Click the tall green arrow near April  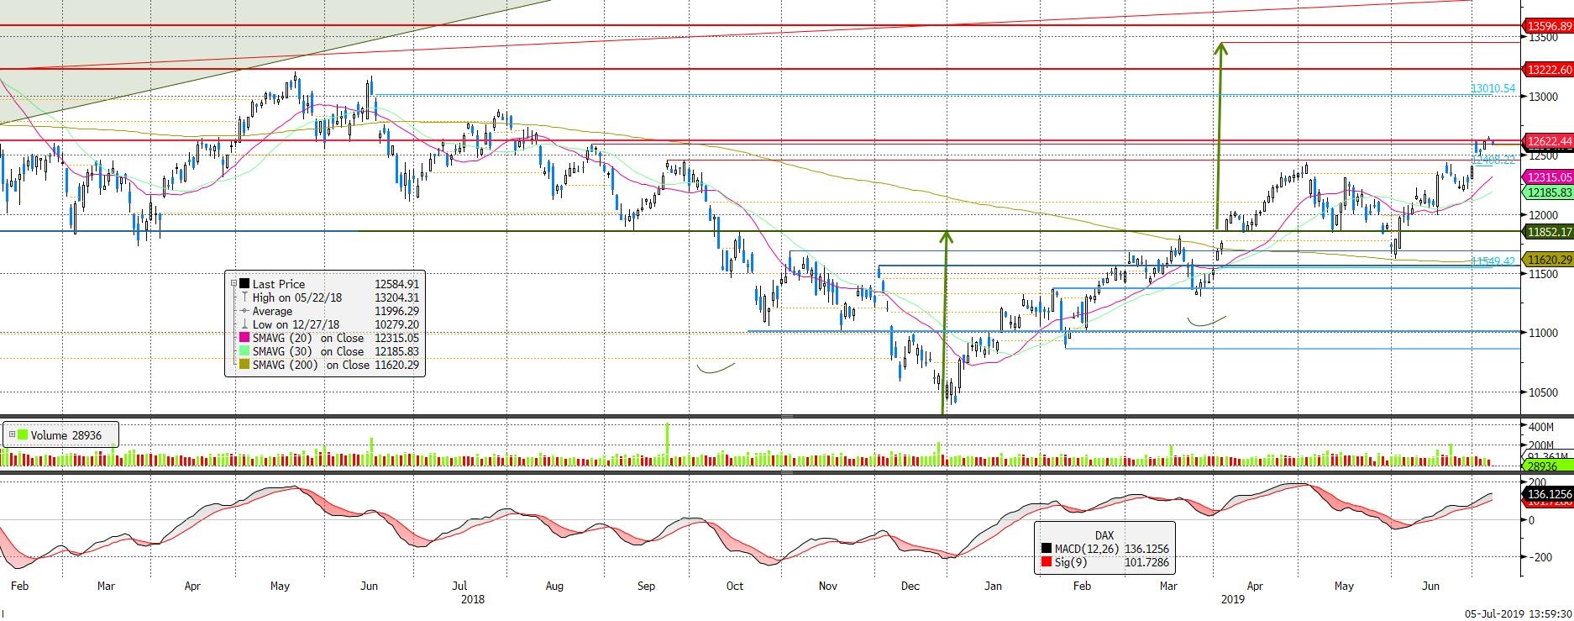pyautogui.click(x=1220, y=136)
